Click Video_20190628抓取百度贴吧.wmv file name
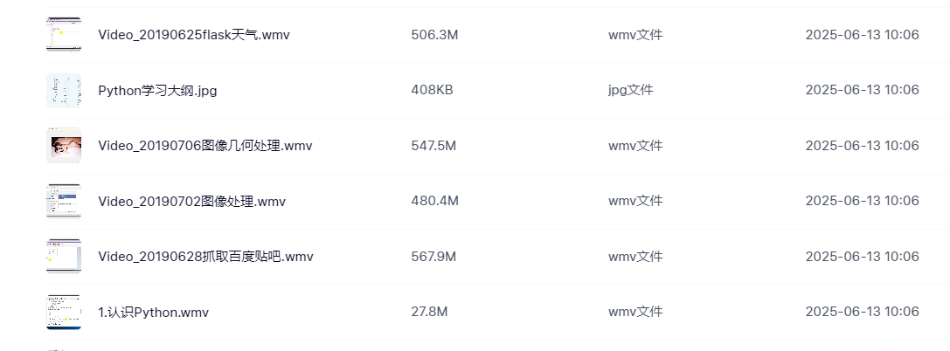This screenshot has width=950, height=351. 206,257
